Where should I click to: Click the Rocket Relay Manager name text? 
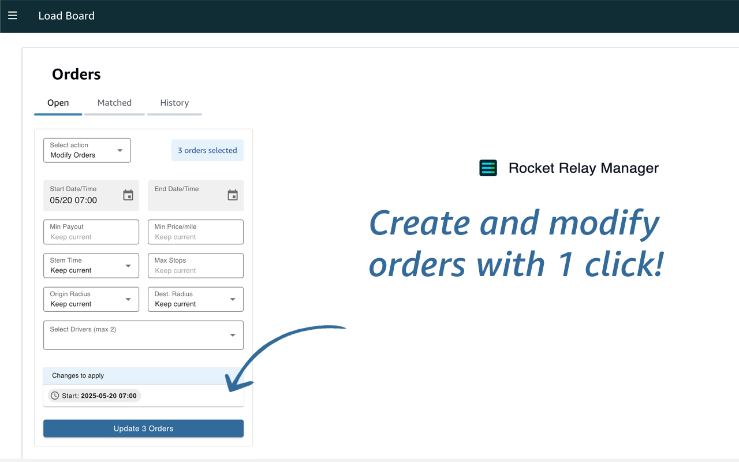(583, 168)
